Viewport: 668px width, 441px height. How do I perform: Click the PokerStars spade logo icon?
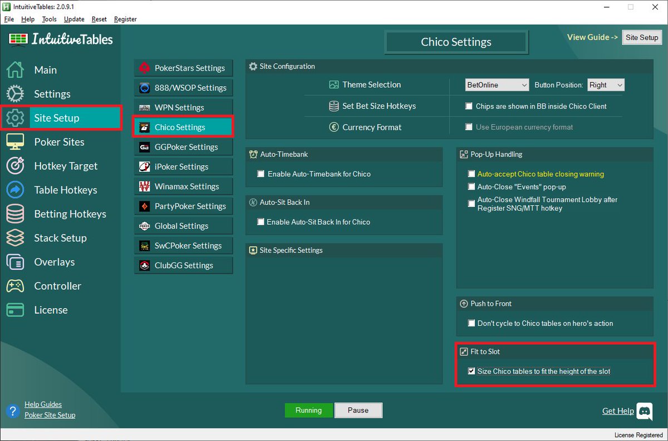click(145, 68)
